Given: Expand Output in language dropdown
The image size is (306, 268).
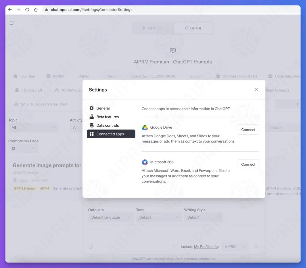Looking at the screenshot, I should (x=111, y=217).
